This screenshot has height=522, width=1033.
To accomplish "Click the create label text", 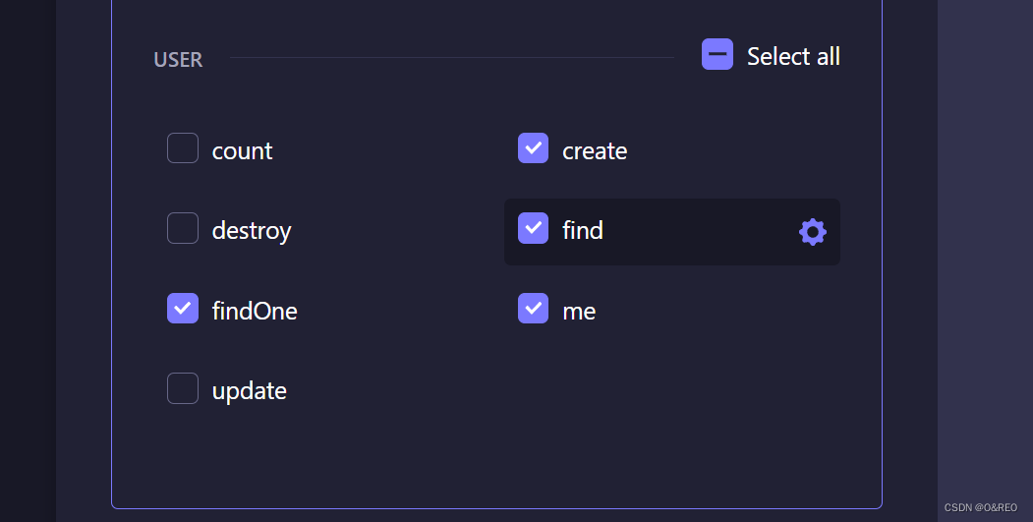I will (x=595, y=151).
